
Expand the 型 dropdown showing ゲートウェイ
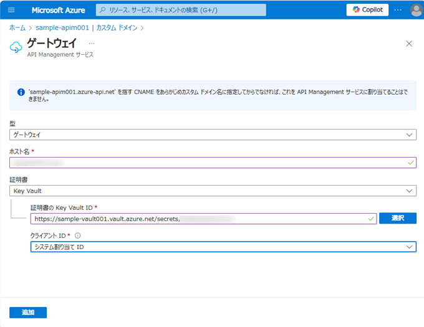[x=213, y=135]
